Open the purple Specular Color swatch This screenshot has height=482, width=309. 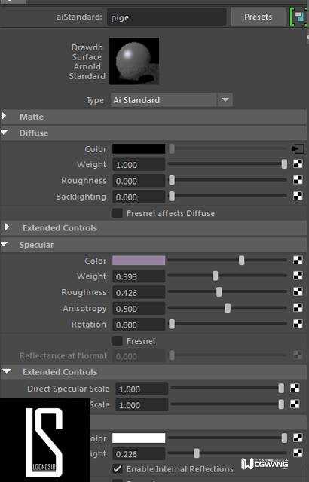139,261
